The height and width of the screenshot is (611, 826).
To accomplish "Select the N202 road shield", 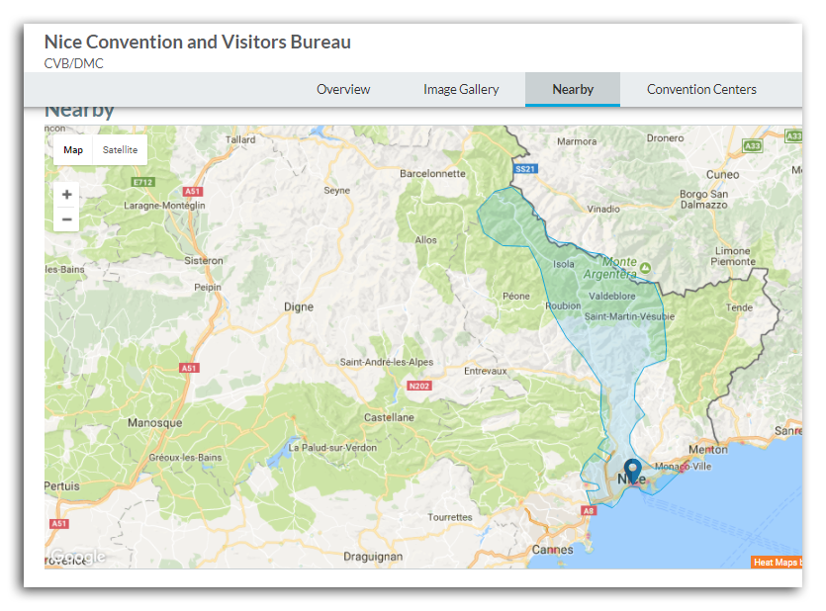I will pos(418,387).
